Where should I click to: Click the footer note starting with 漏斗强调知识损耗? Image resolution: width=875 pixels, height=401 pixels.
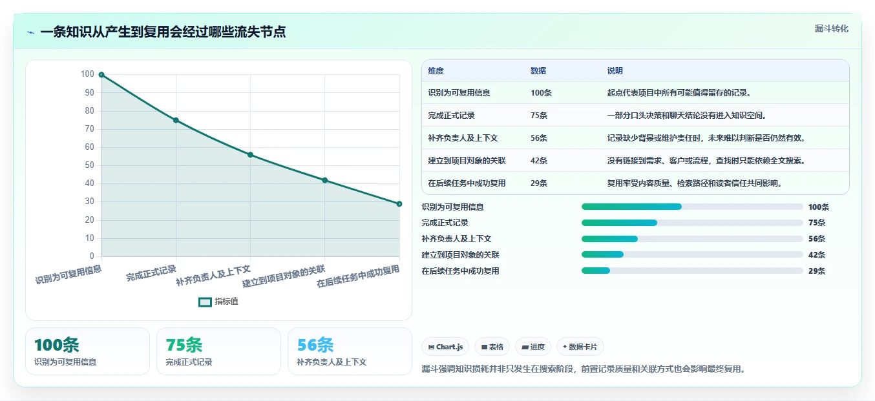[584, 369]
